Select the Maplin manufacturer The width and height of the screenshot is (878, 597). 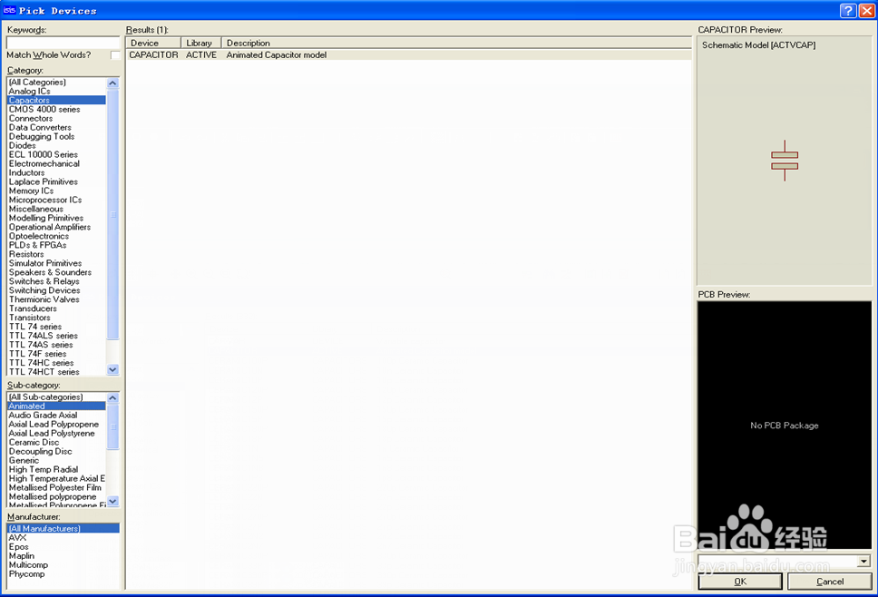click(x=22, y=555)
